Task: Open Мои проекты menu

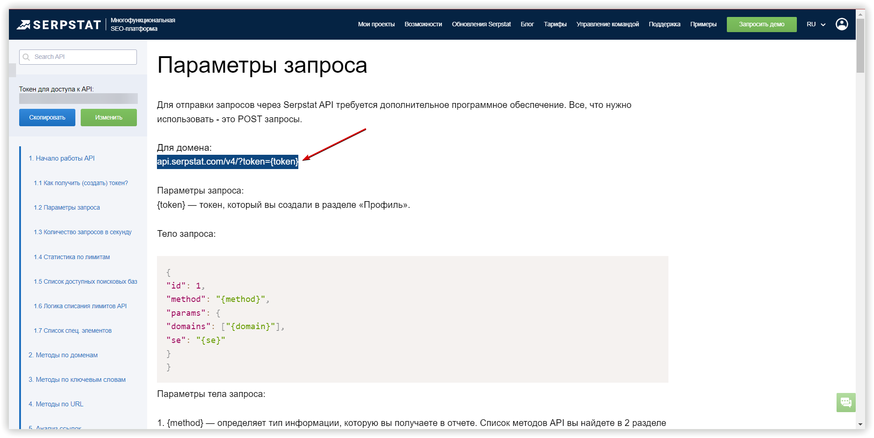Action: (x=376, y=25)
